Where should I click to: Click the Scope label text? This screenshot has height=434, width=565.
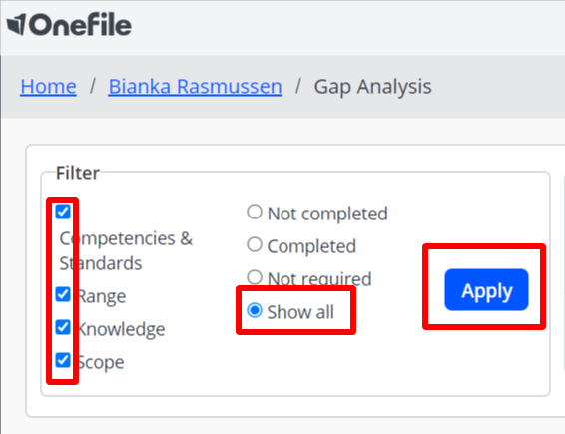[x=101, y=362]
